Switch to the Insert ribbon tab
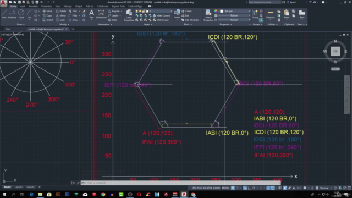 (x=23, y=6)
